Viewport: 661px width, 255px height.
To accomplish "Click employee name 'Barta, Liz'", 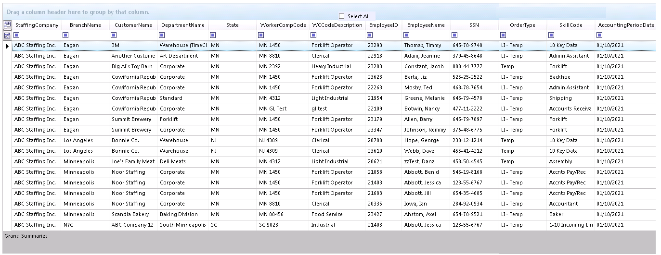I will (x=426, y=77).
